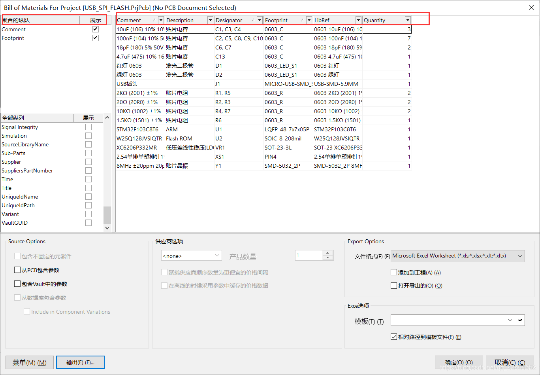Enable the Simulation column checkbox
Screen dimensions: 540x375
point(88,136)
